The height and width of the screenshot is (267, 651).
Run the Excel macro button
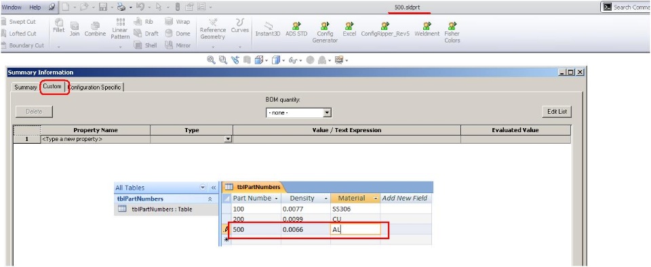pos(349,29)
